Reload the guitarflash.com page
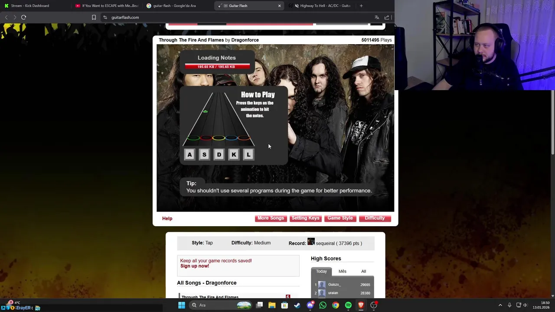The image size is (555, 312). 23,17
